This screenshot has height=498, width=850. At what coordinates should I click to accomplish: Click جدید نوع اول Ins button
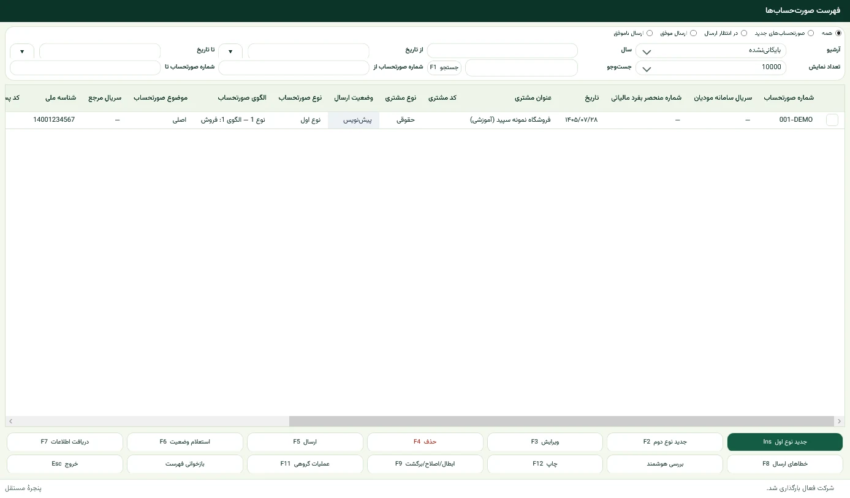(x=785, y=442)
